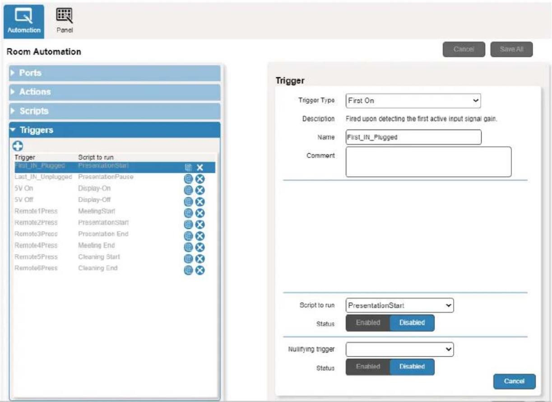
Task: Delete the Remote6Press trigger
Action: (x=200, y=270)
